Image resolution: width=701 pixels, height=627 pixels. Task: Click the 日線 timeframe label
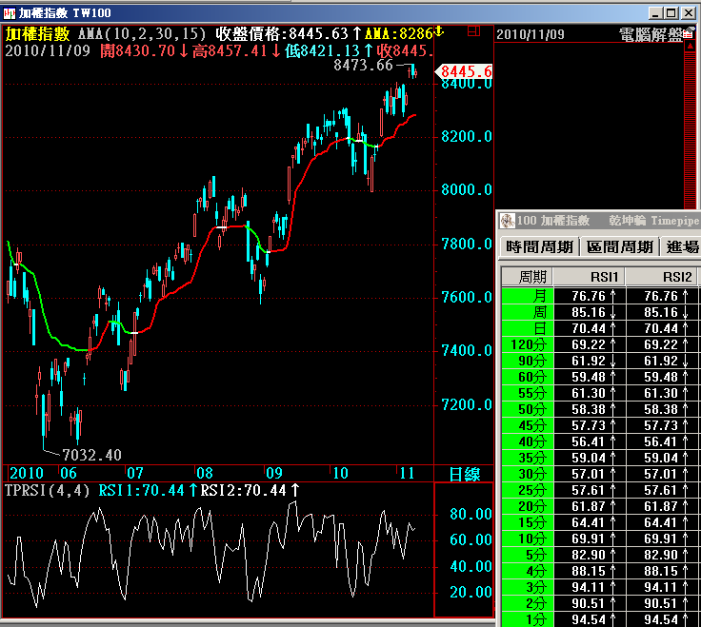[464, 473]
